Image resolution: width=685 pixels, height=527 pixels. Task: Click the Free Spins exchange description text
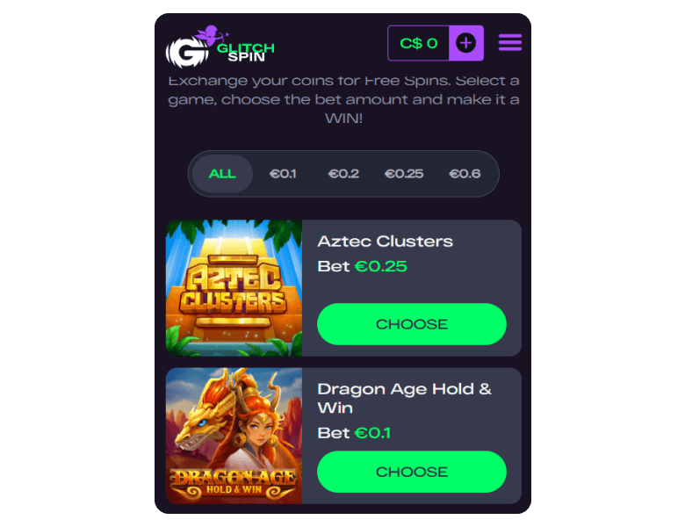(x=343, y=99)
